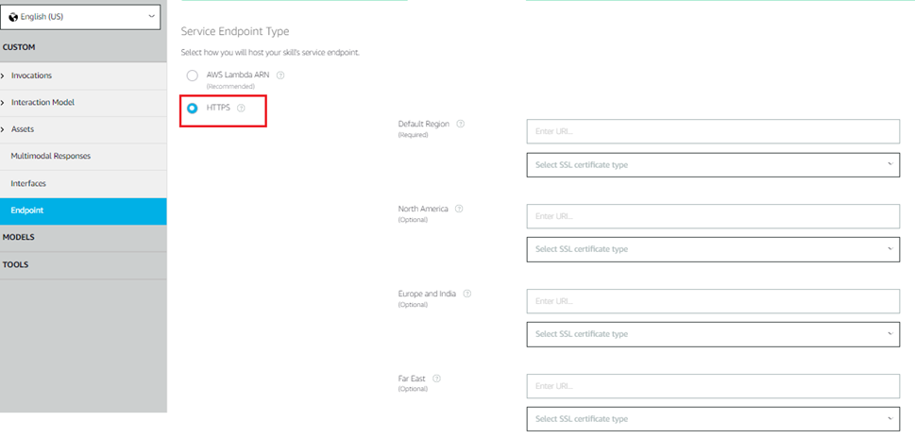
Task: Open North America SSL certificate type dropdown
Action: click(x=713, y=249)
